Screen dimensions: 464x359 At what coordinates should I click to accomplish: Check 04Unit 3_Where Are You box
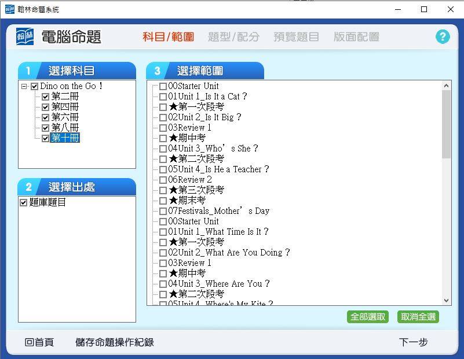point(163,284)
